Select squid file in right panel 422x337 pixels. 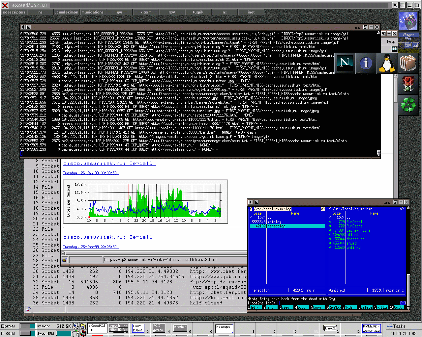tap(366, 243)
